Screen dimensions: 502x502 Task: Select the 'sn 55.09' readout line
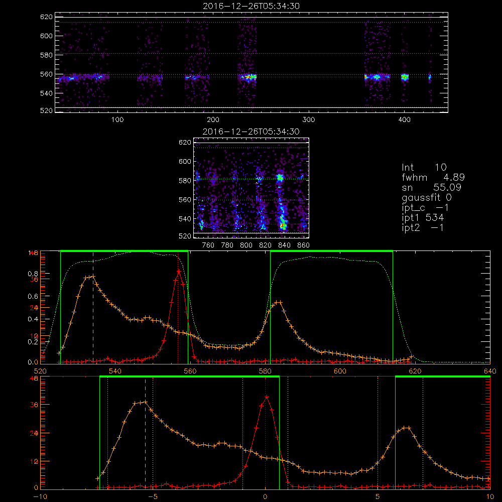click(x=431, y=187)
